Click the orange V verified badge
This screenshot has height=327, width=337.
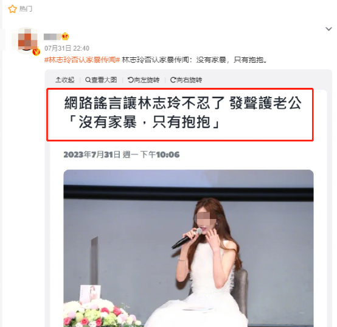tap(36, 52)
